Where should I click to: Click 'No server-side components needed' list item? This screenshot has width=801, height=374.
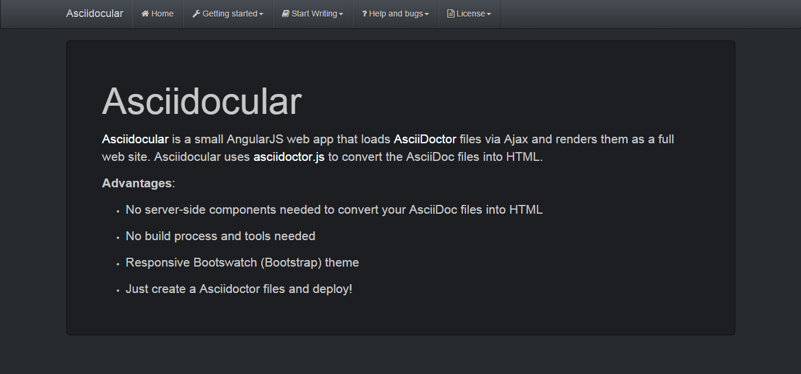(x=334, y=210)
